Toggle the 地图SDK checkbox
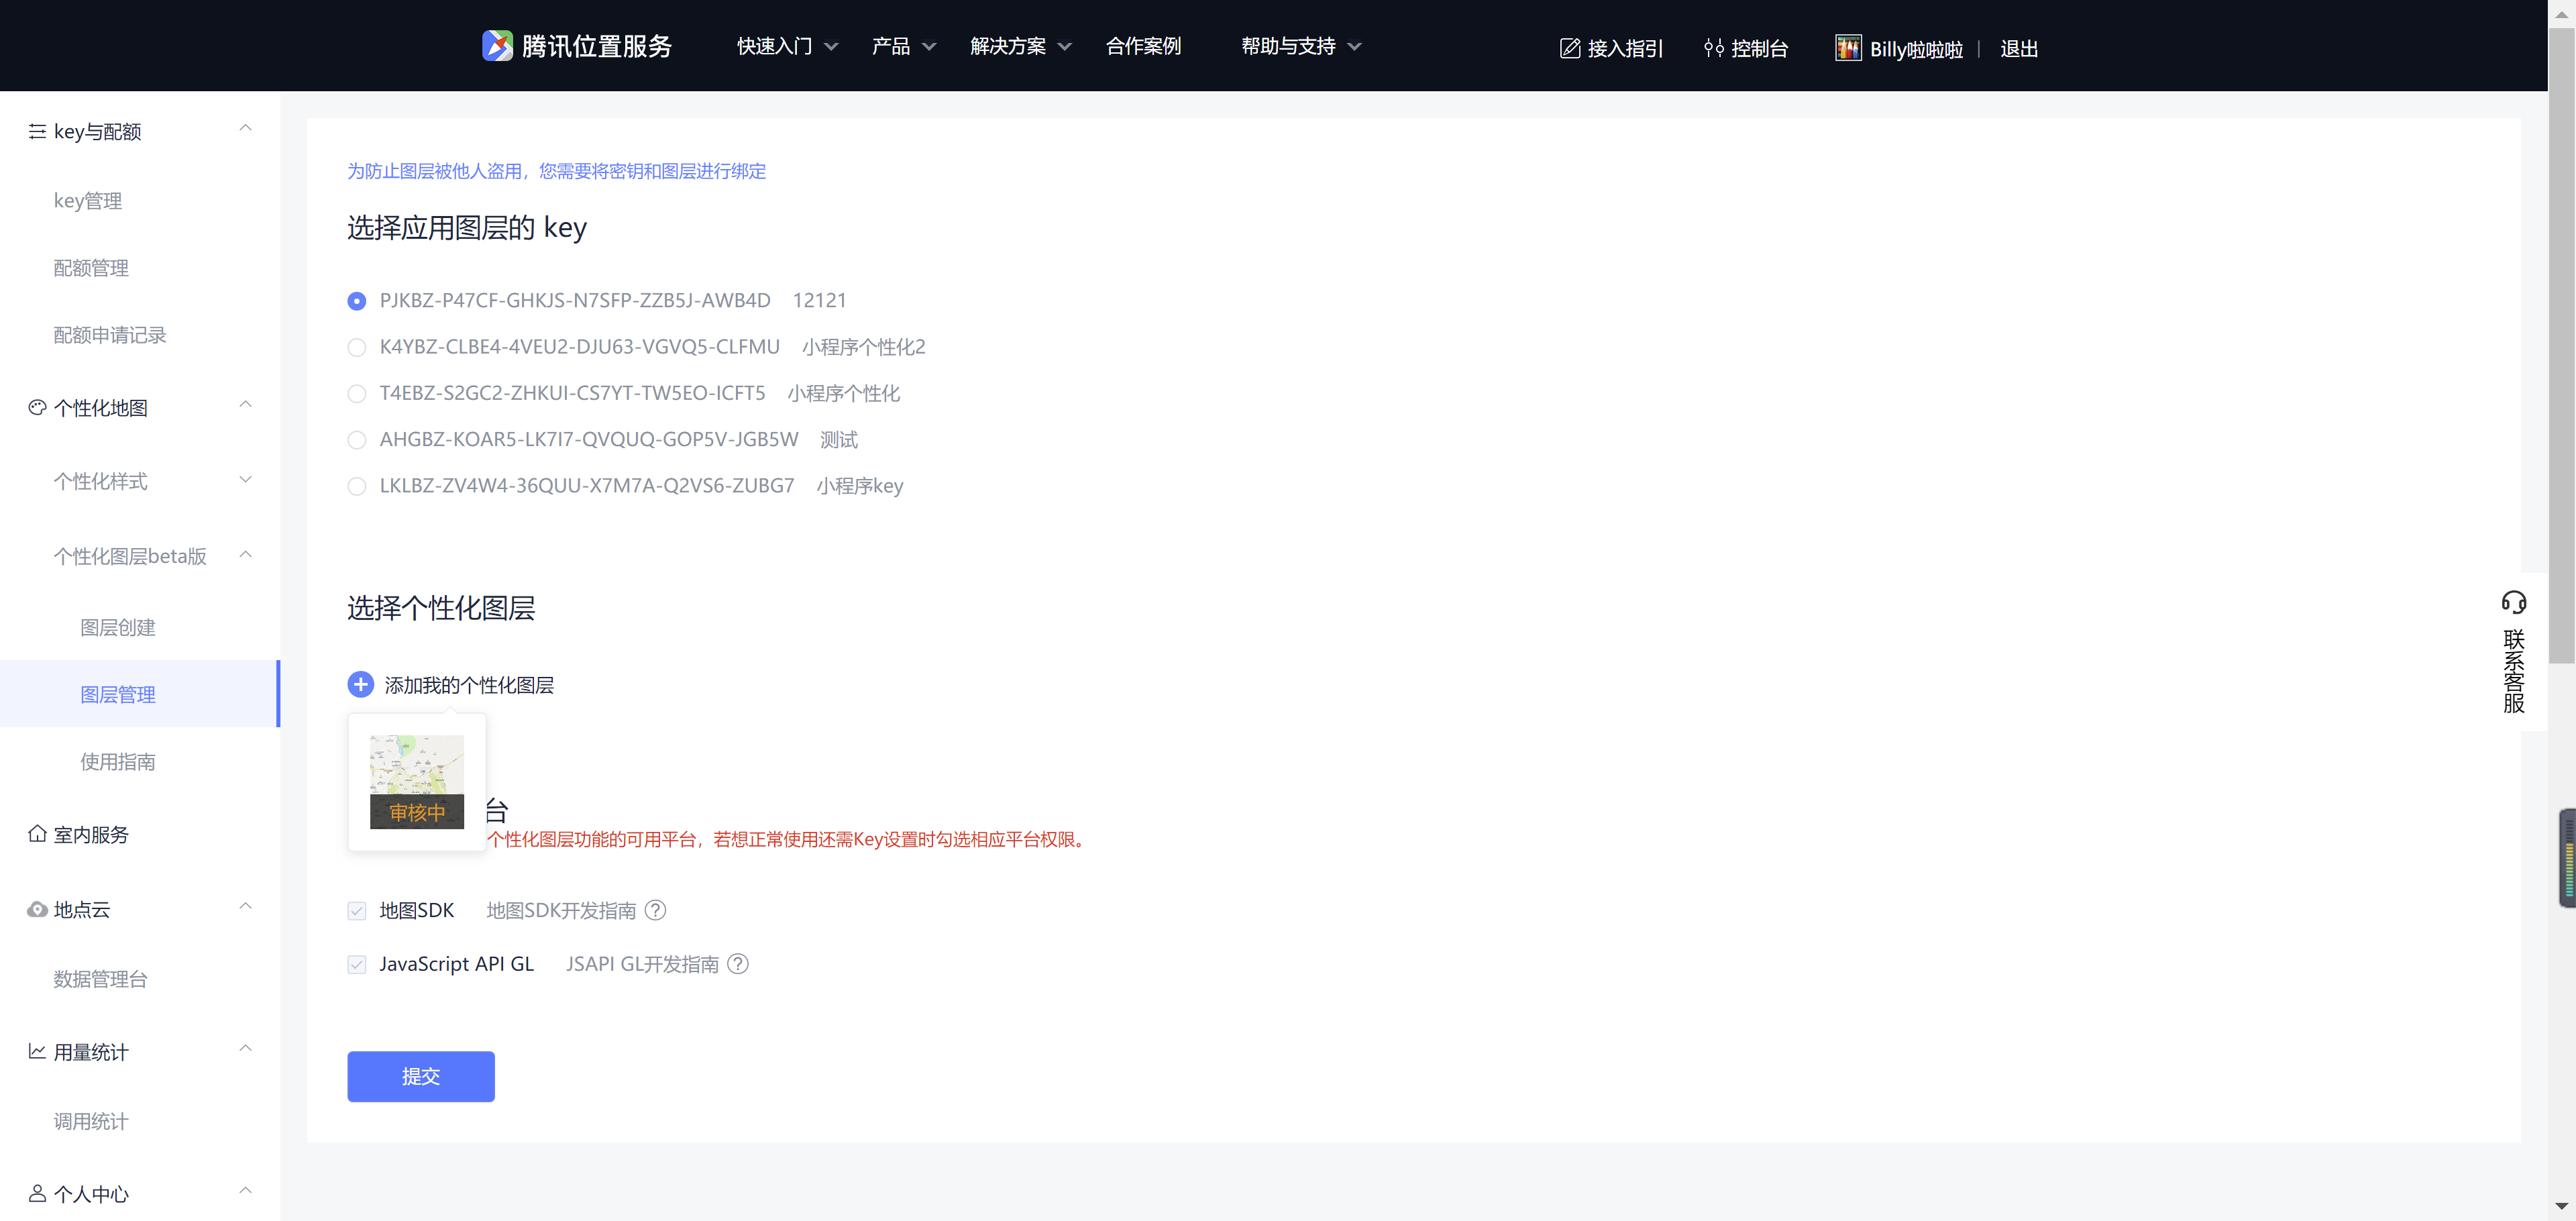 (x=357, y=911)
